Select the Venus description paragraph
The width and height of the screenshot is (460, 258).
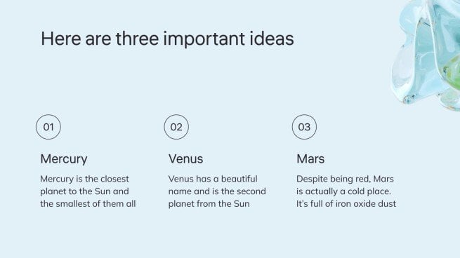coord(217,191)
